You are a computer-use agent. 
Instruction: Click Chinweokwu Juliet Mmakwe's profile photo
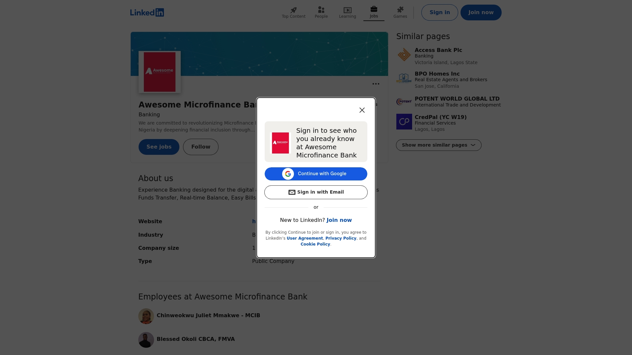(x=146, y=316)
